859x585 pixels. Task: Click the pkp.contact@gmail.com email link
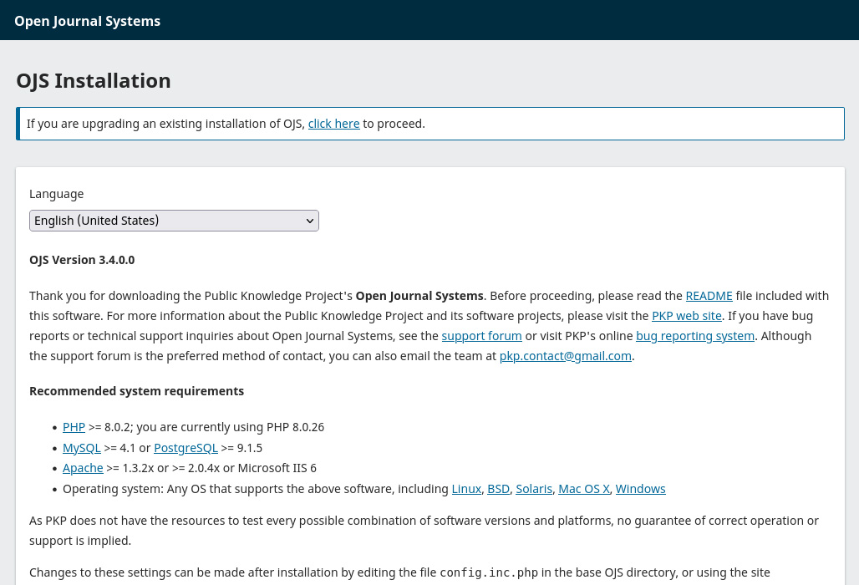click(x=565, y=356)
